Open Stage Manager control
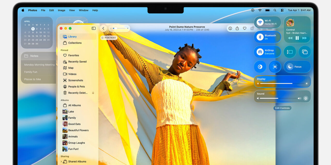331x165 pixels. pyautogui.click(x=290, y=52)
